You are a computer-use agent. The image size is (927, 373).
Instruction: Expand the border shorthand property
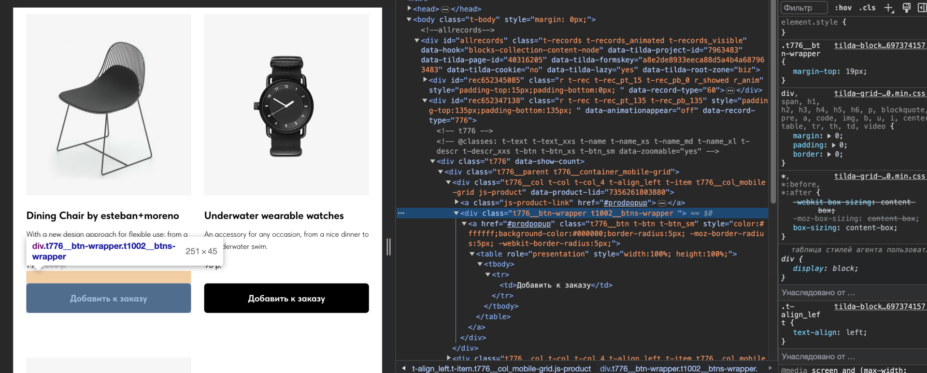click(829, 155)
